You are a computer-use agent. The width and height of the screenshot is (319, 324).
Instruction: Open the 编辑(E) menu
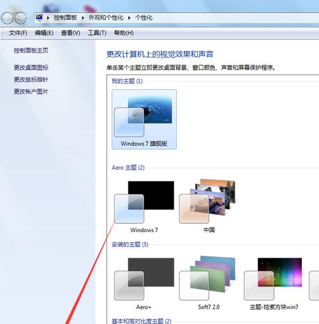tap(44, 33)
